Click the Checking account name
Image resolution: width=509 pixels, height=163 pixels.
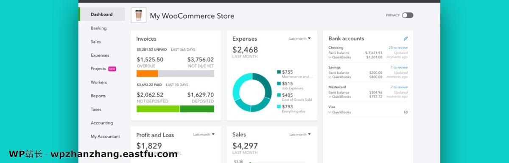[x=336, y=48]
